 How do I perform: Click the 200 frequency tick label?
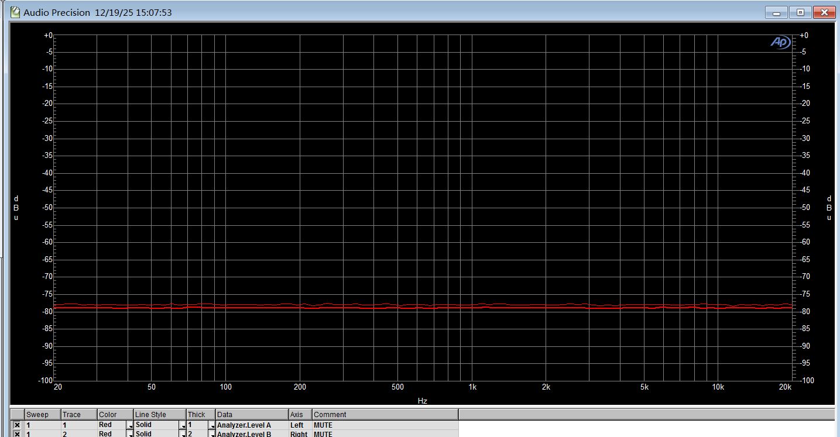point(300,387)
